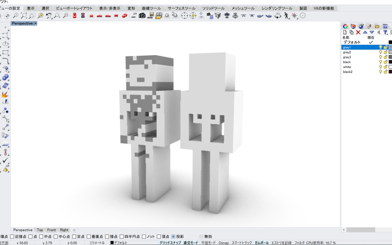Switch to the Right viewport tab
Screen dimensions: 392x245
click(64, 230)
